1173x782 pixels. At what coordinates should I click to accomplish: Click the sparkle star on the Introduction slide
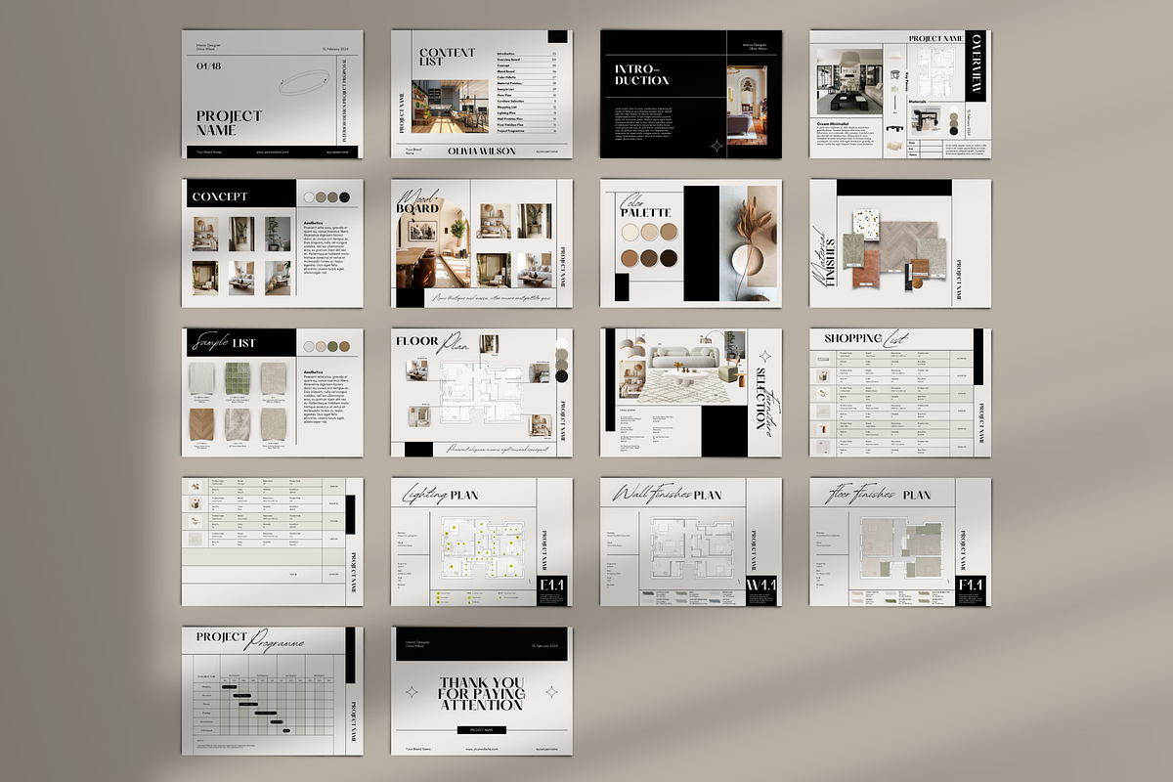click(x=716, y=146)
